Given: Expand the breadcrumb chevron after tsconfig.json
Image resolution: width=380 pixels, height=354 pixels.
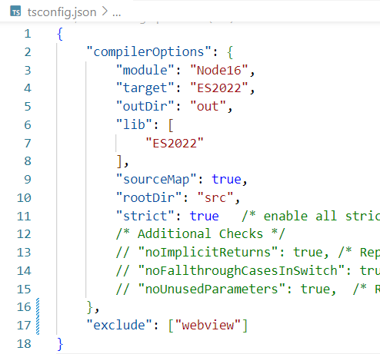Looking at the screenshot, I should point(105,12).
